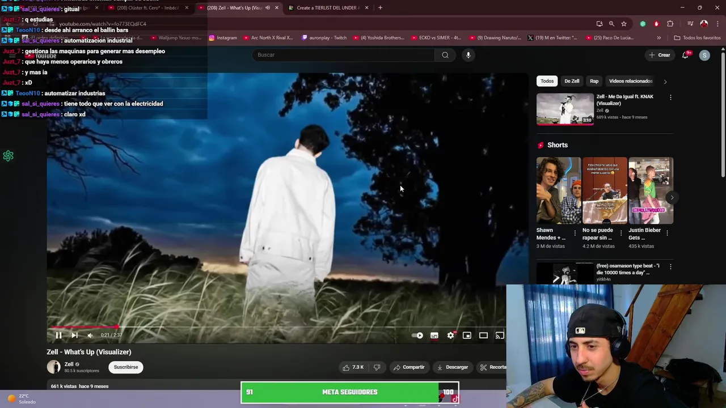The image size is (726, 408).
Task: Select the De Zell filter chip
Action: click(x=572, y=81)
